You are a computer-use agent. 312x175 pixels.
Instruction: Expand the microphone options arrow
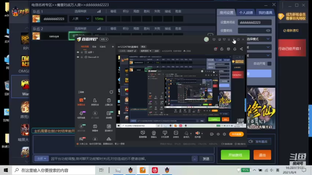click(191, 133)
